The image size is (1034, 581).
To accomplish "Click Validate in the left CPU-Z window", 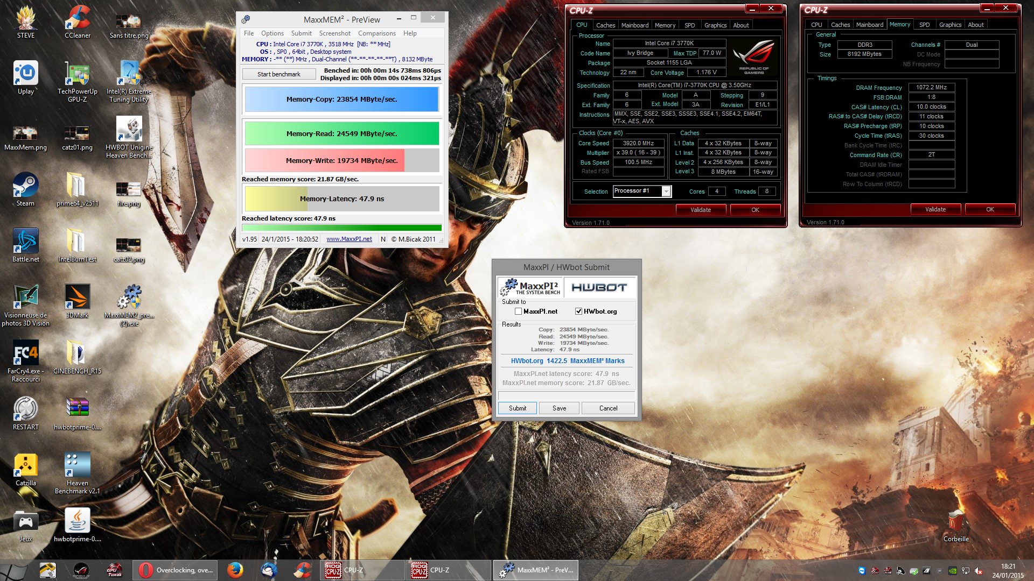I will point(701,210).
